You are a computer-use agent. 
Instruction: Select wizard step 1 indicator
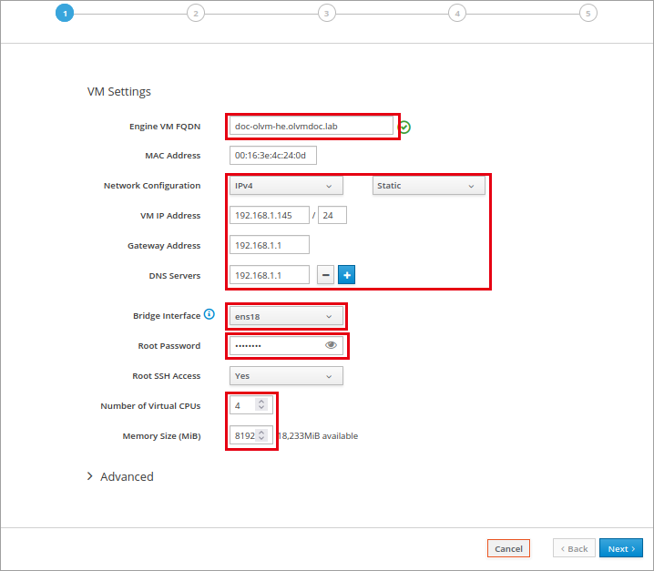coord(65,14)
